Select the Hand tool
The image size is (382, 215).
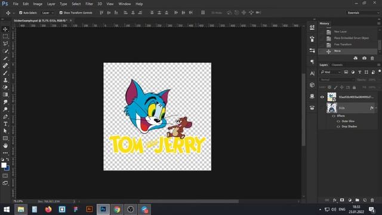point(5,146)
